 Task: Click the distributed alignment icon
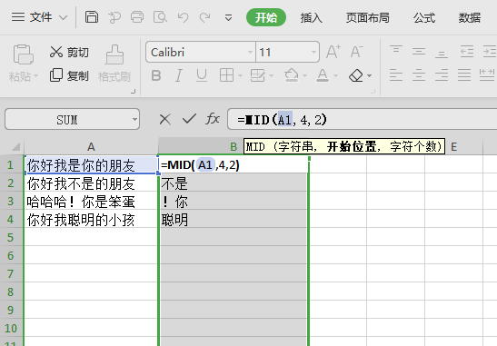[487, 75]
